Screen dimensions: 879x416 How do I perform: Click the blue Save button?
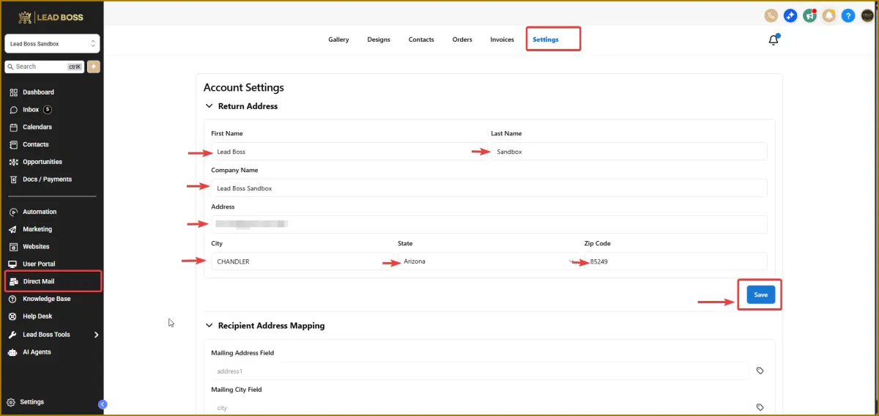pos(760,294)
